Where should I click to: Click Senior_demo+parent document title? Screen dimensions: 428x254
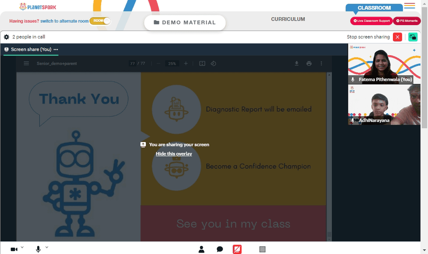click(57, 64)
